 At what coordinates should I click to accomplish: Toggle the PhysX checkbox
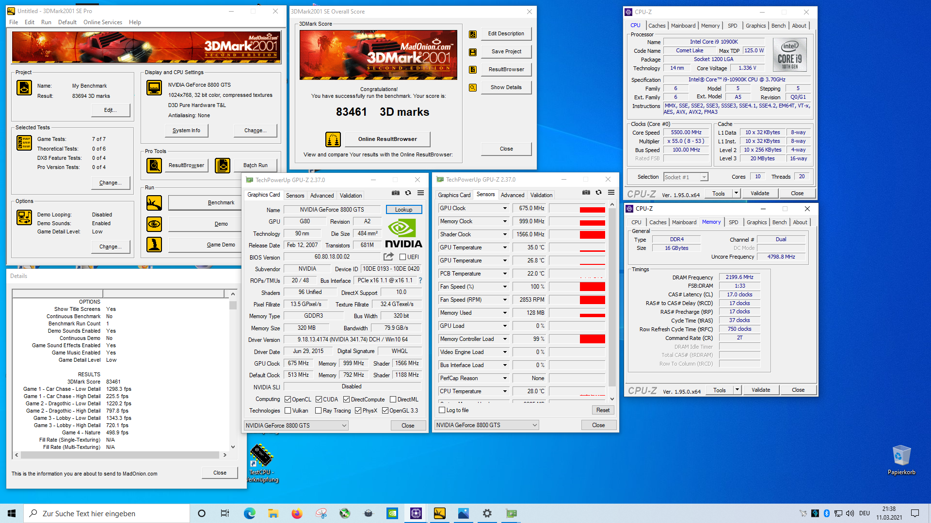click(358, 411)
